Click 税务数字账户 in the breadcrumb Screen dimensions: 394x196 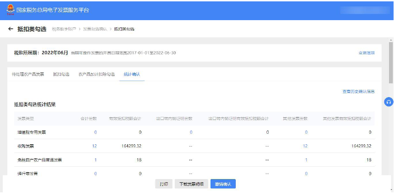[x=64, y=29]
